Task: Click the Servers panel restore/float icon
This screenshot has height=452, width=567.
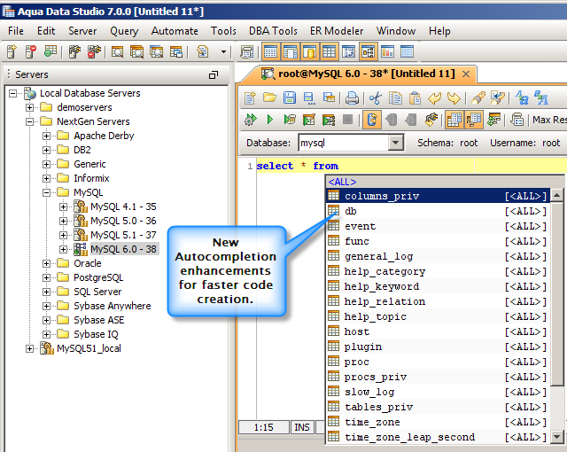Action: coord(214,74)
